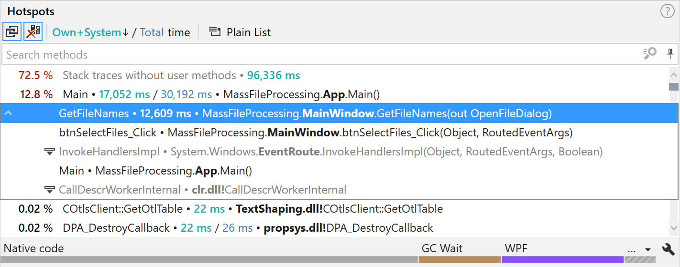Click the GC Wait subsystem bar

459,259
